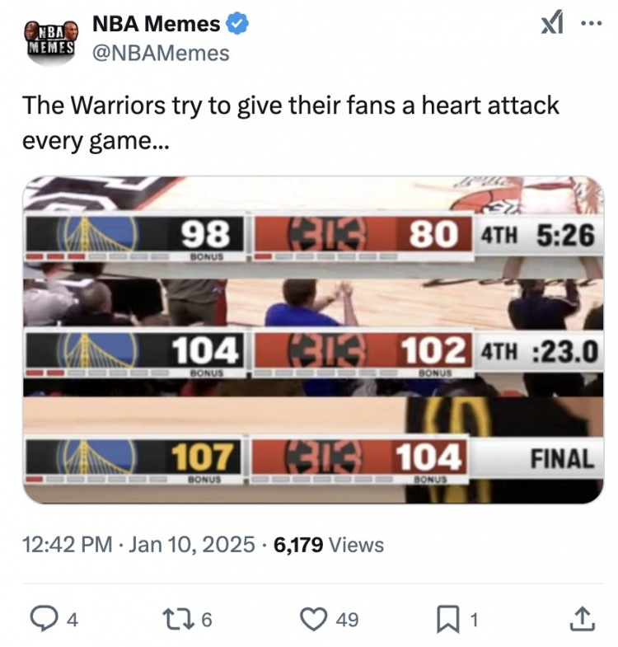Share the tweet using the share icon

[x=581, y=618]
